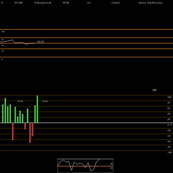This screenshot has height=173, width=173.
Task: Click the white zero baseline of MR chart
Action: pyautogui.click(x=86, y=123)
